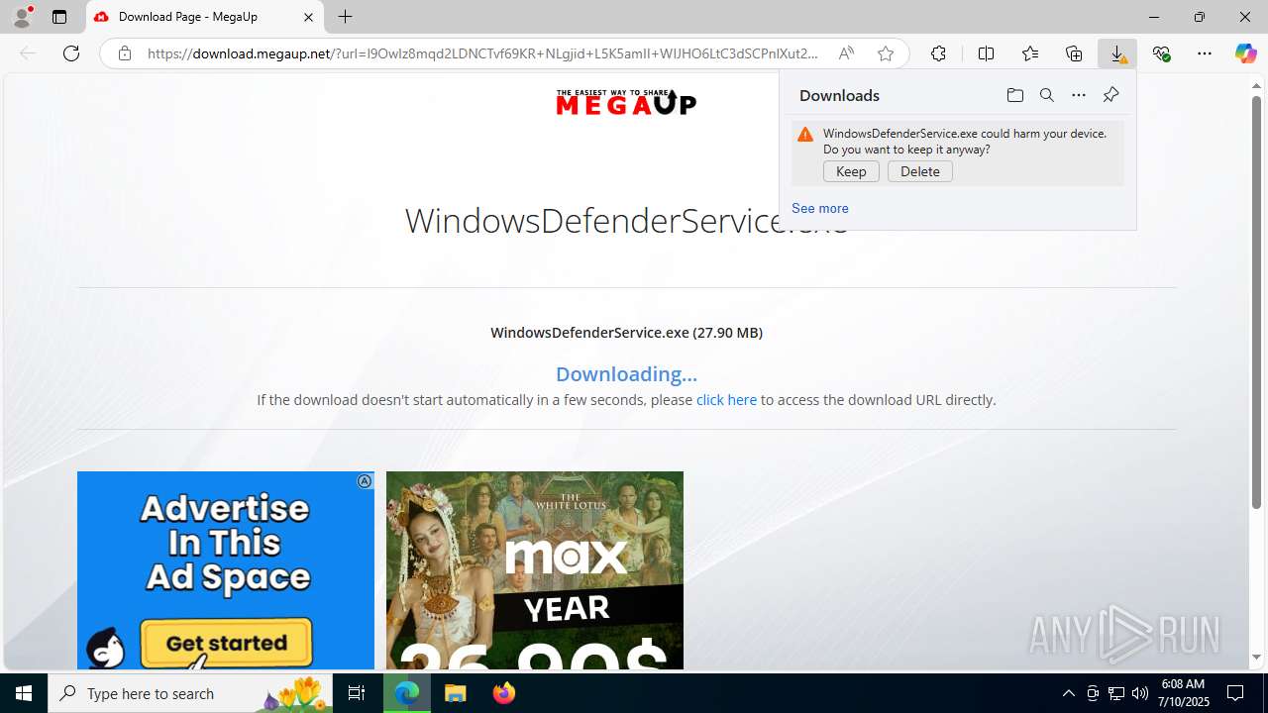Click the AdChoices icon on blue ad
The height and width of the screenshot is (713, 1268).
365,481
